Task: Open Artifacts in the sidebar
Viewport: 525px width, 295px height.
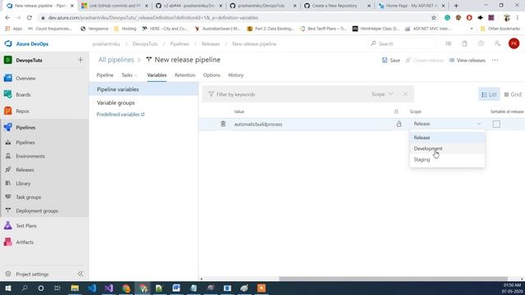Action: point(25,243)
